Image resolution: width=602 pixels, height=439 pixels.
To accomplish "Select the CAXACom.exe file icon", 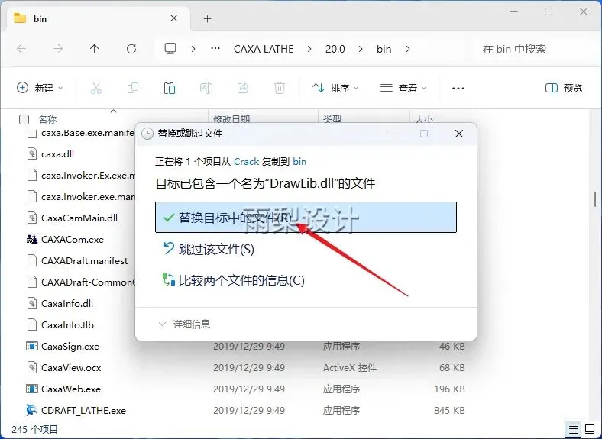I will pos(32,240).
